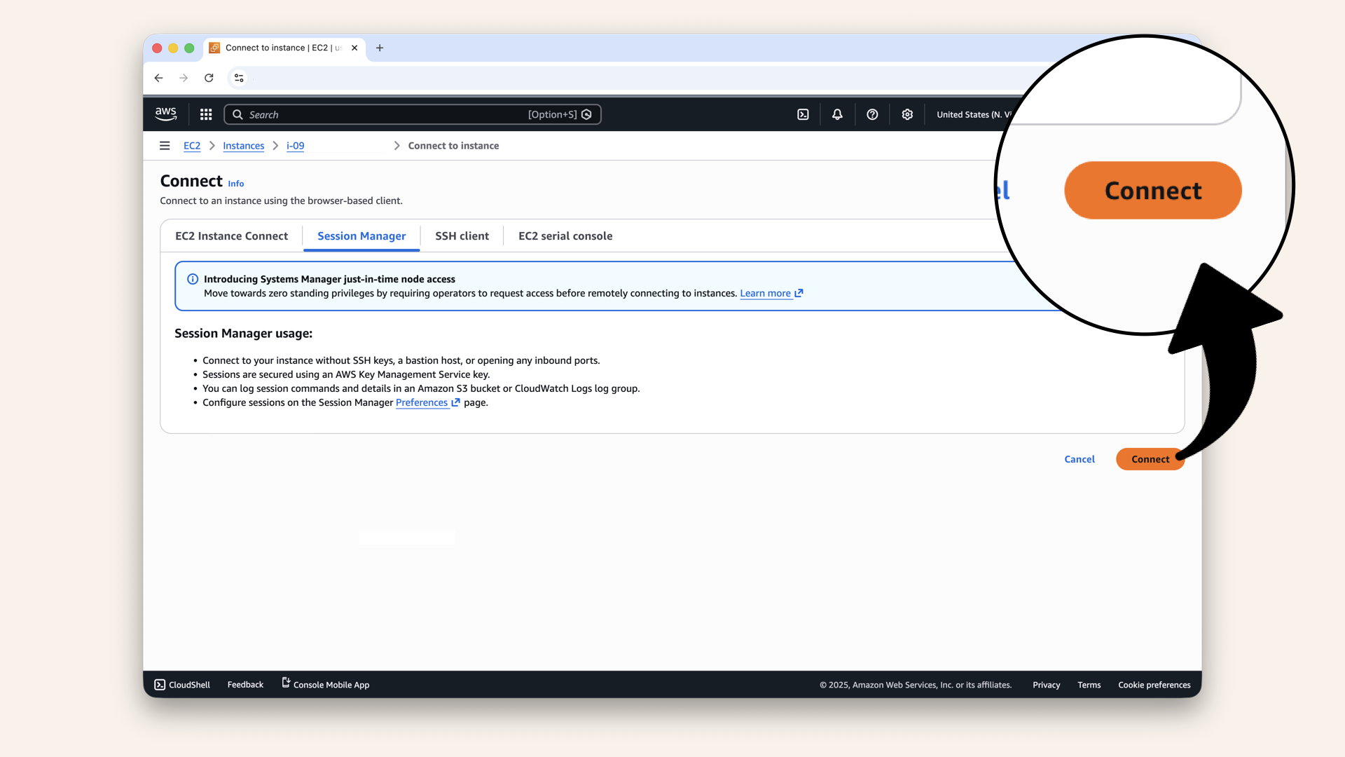This screenshot has width=1345, height=757.
Task: Open a new browser tab
Action: [x=380, y=48]
